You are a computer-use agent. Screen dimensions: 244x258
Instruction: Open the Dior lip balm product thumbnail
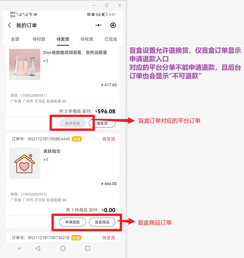pos(25,64)
